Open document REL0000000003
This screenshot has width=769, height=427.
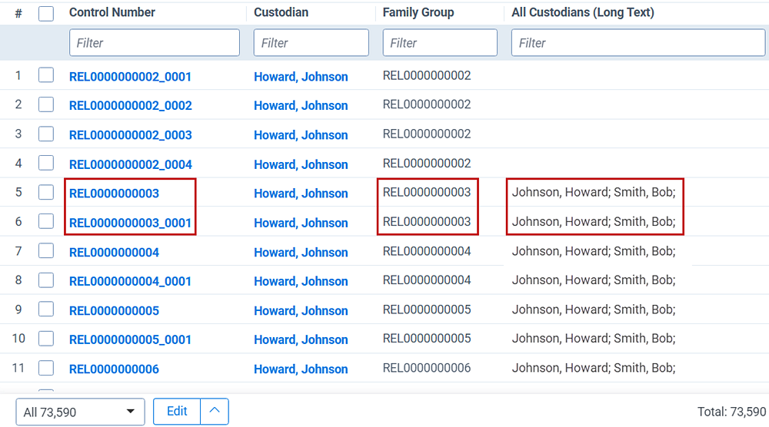pyautogui.click(x=114, y=193)
